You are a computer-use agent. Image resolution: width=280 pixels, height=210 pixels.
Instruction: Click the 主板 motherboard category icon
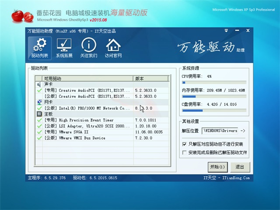(39, 114)
